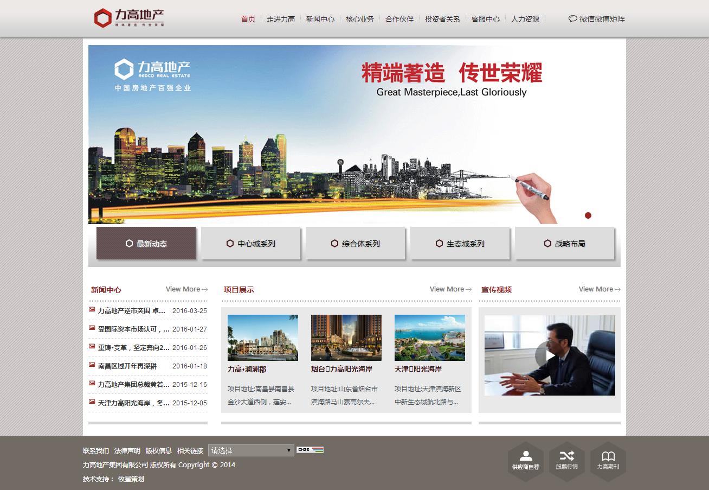Open the 生态城系列 tab
The width and height of the screenshot is (709, 490).
click(x=460, y=243)
